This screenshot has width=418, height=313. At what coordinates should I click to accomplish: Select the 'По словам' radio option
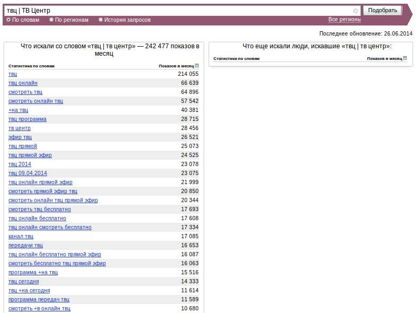pos(8,20)
